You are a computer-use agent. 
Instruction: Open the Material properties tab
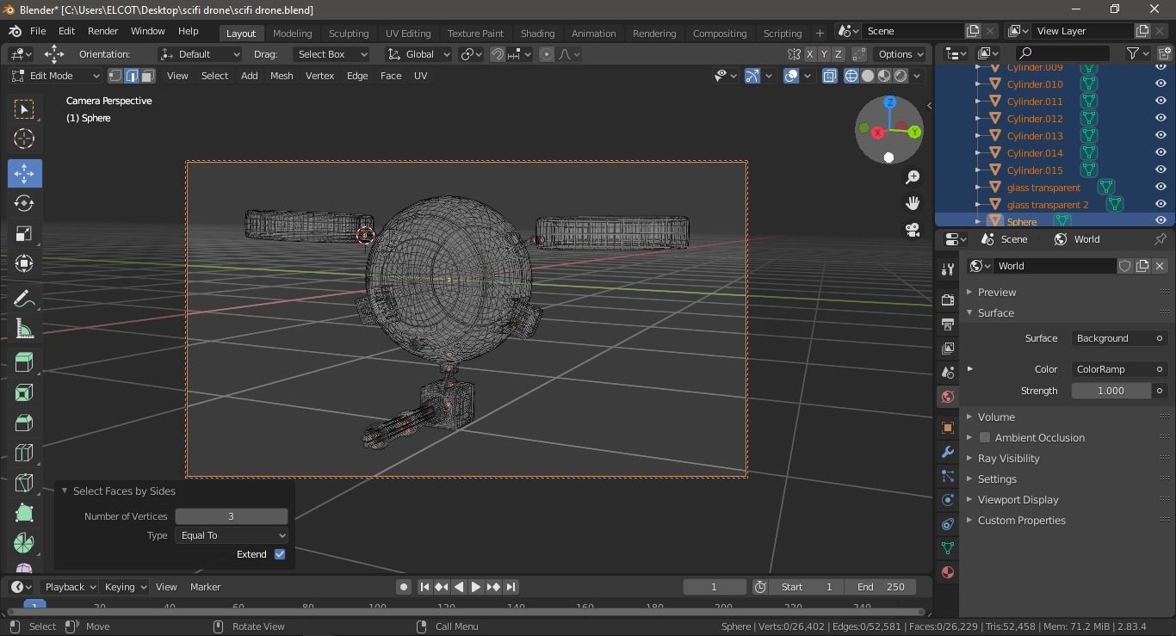pyautogui.click(x=948, y=572)
